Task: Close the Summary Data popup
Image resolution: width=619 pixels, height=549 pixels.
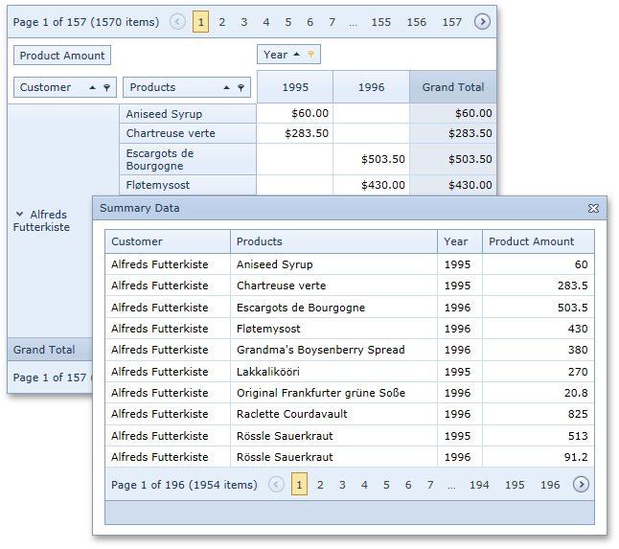Action: 593,208
